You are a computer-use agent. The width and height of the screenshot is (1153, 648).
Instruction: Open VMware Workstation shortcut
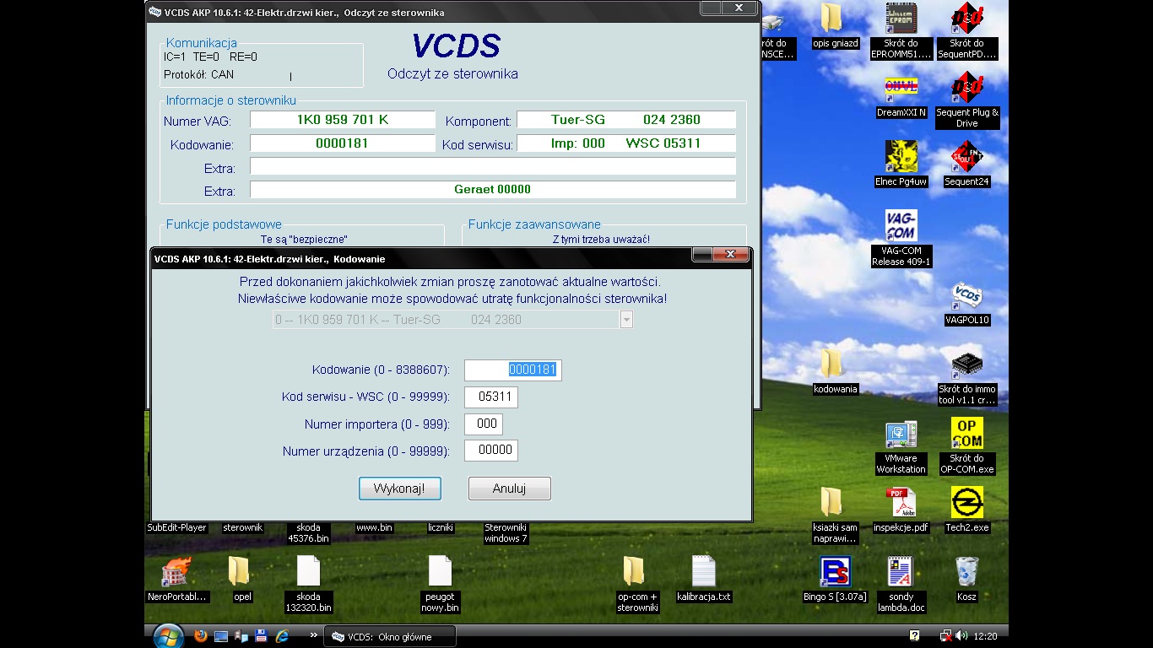pos(901,447)
